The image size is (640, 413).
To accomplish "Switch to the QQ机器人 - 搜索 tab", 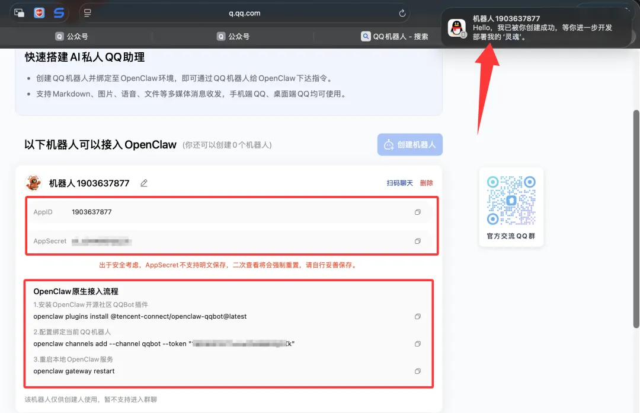I will click(395, 36).
